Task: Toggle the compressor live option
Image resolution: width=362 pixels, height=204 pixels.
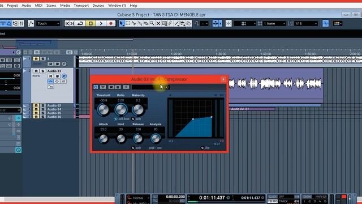Action: [x=202, y=148]
